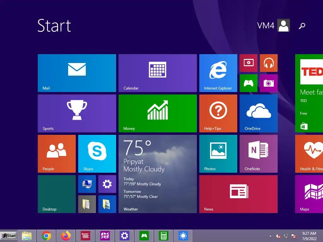Viewport: 323px width, 242px height.
Task: Open the Weather app in taskbar
Action: point(183,236)
